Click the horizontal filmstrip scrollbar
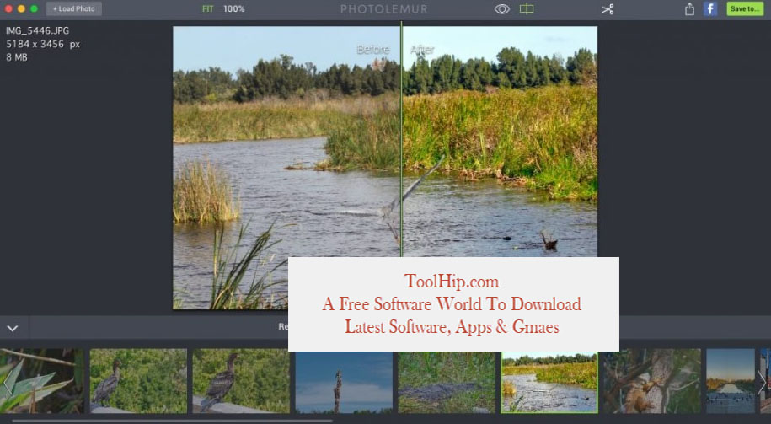This screenshot has height=424, width=771. pyautogui.click(x=172, y=421)
